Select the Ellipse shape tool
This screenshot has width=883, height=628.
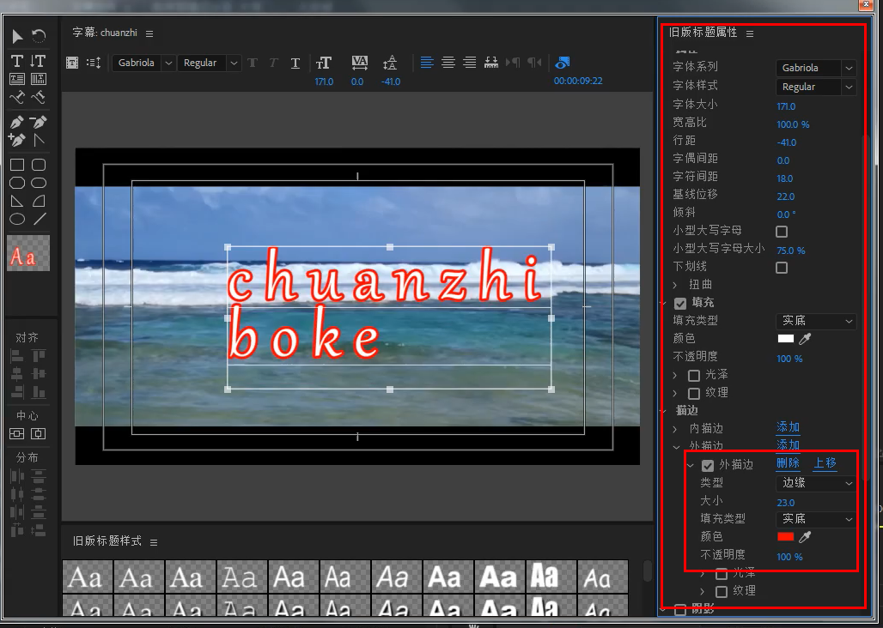click(x=17, y=219)
